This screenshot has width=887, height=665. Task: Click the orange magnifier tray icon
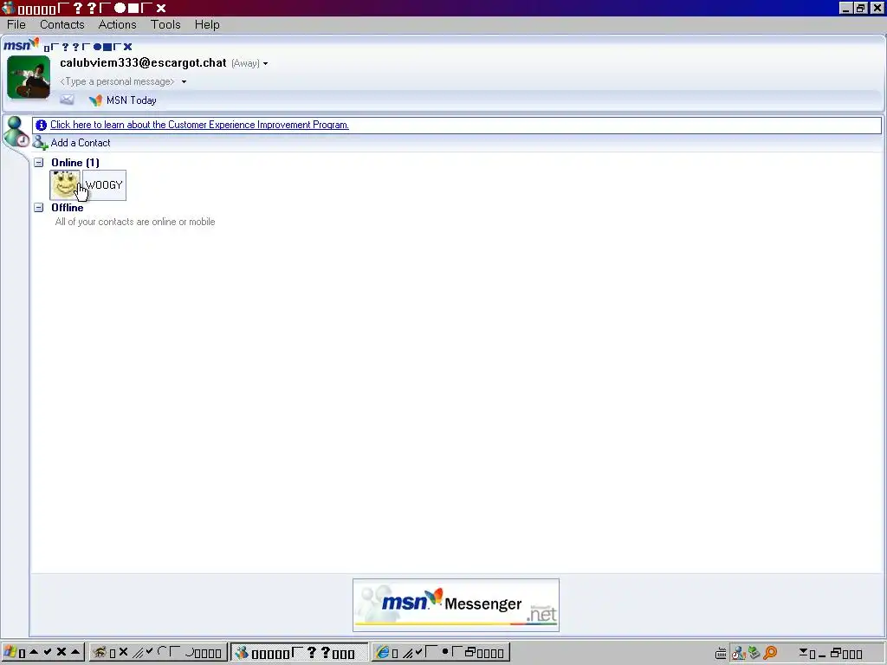[770, 653]
